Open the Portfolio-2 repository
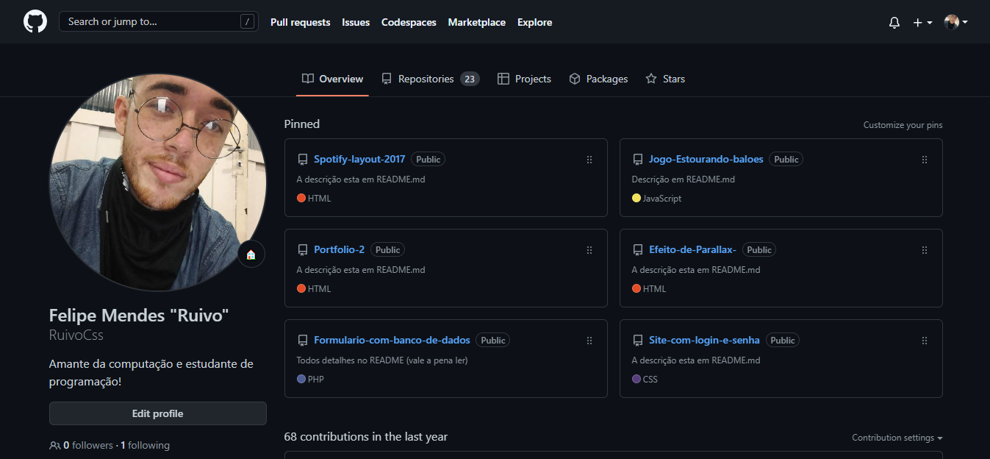This screenshot has height=459, width=990. click(339, 249)
